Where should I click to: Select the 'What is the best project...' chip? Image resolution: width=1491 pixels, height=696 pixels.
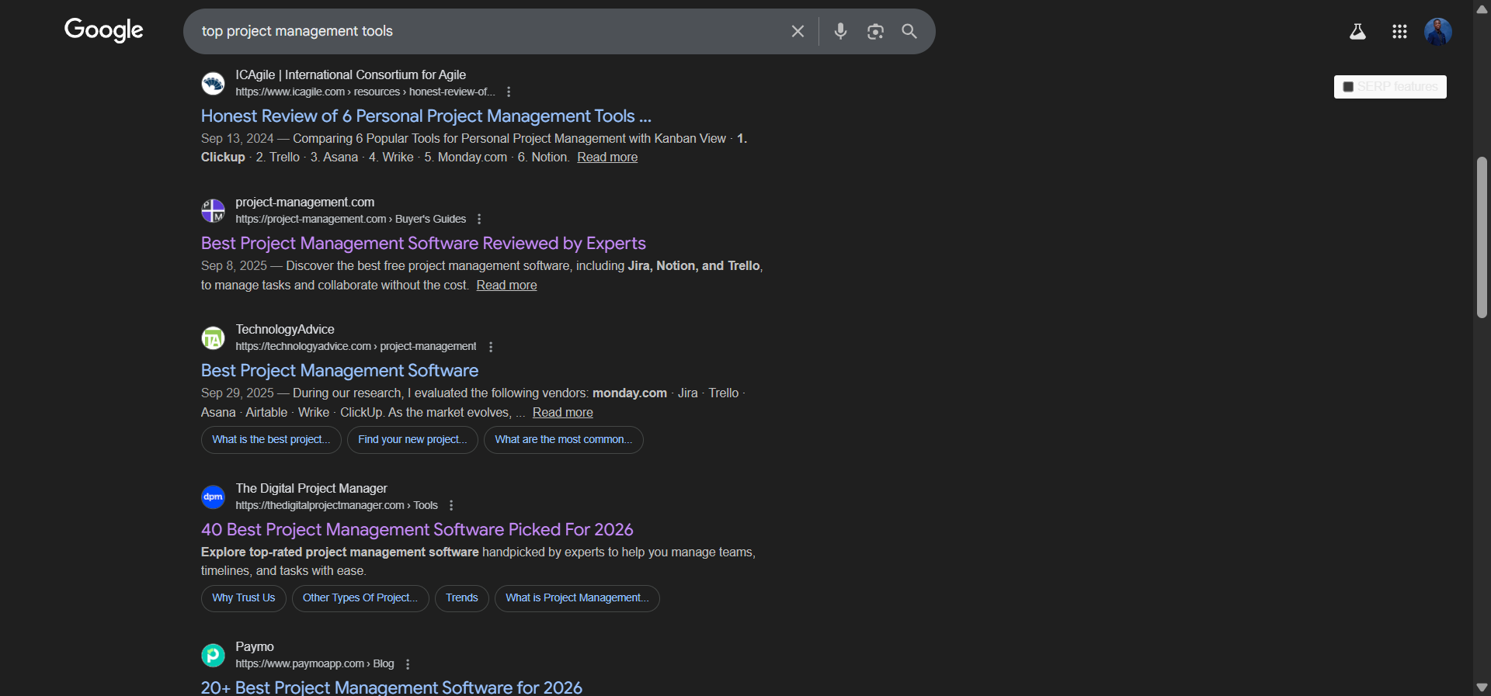coord(271,440)
